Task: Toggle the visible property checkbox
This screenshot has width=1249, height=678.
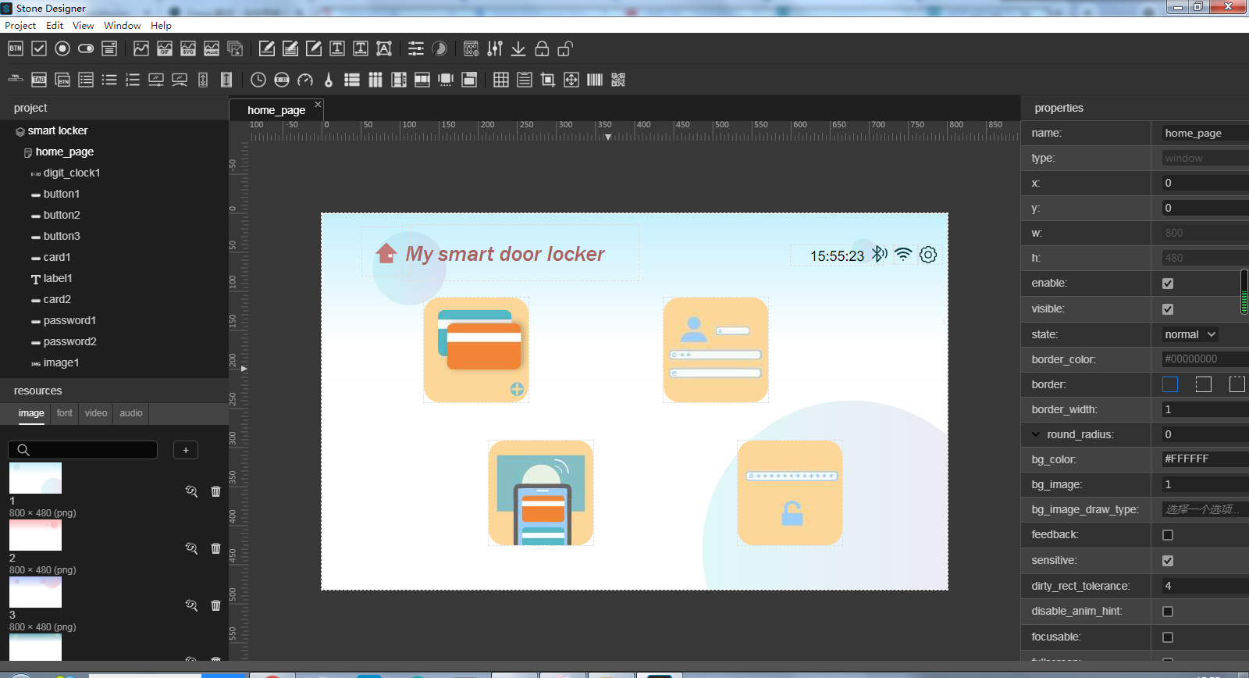Action: click(1168, 309)
